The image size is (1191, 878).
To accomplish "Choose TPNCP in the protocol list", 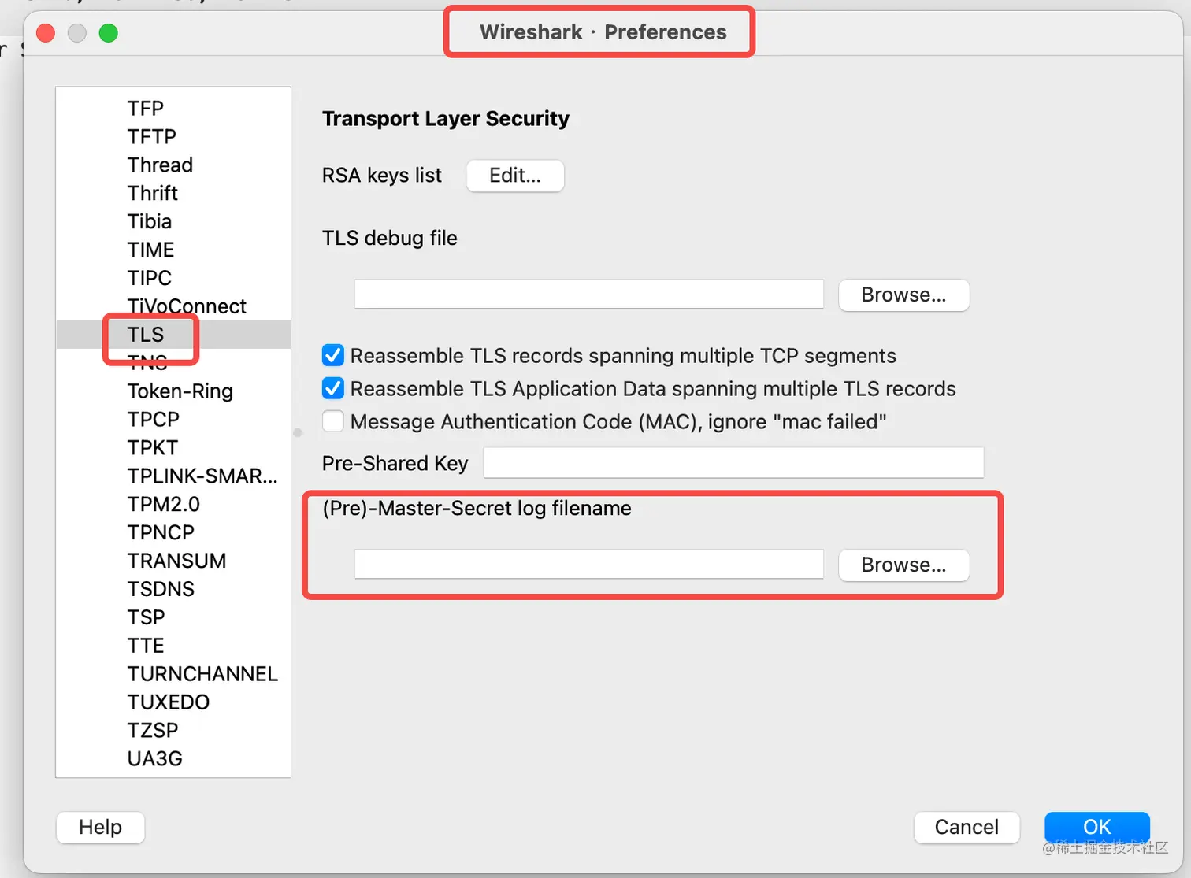I will point(173,532).
